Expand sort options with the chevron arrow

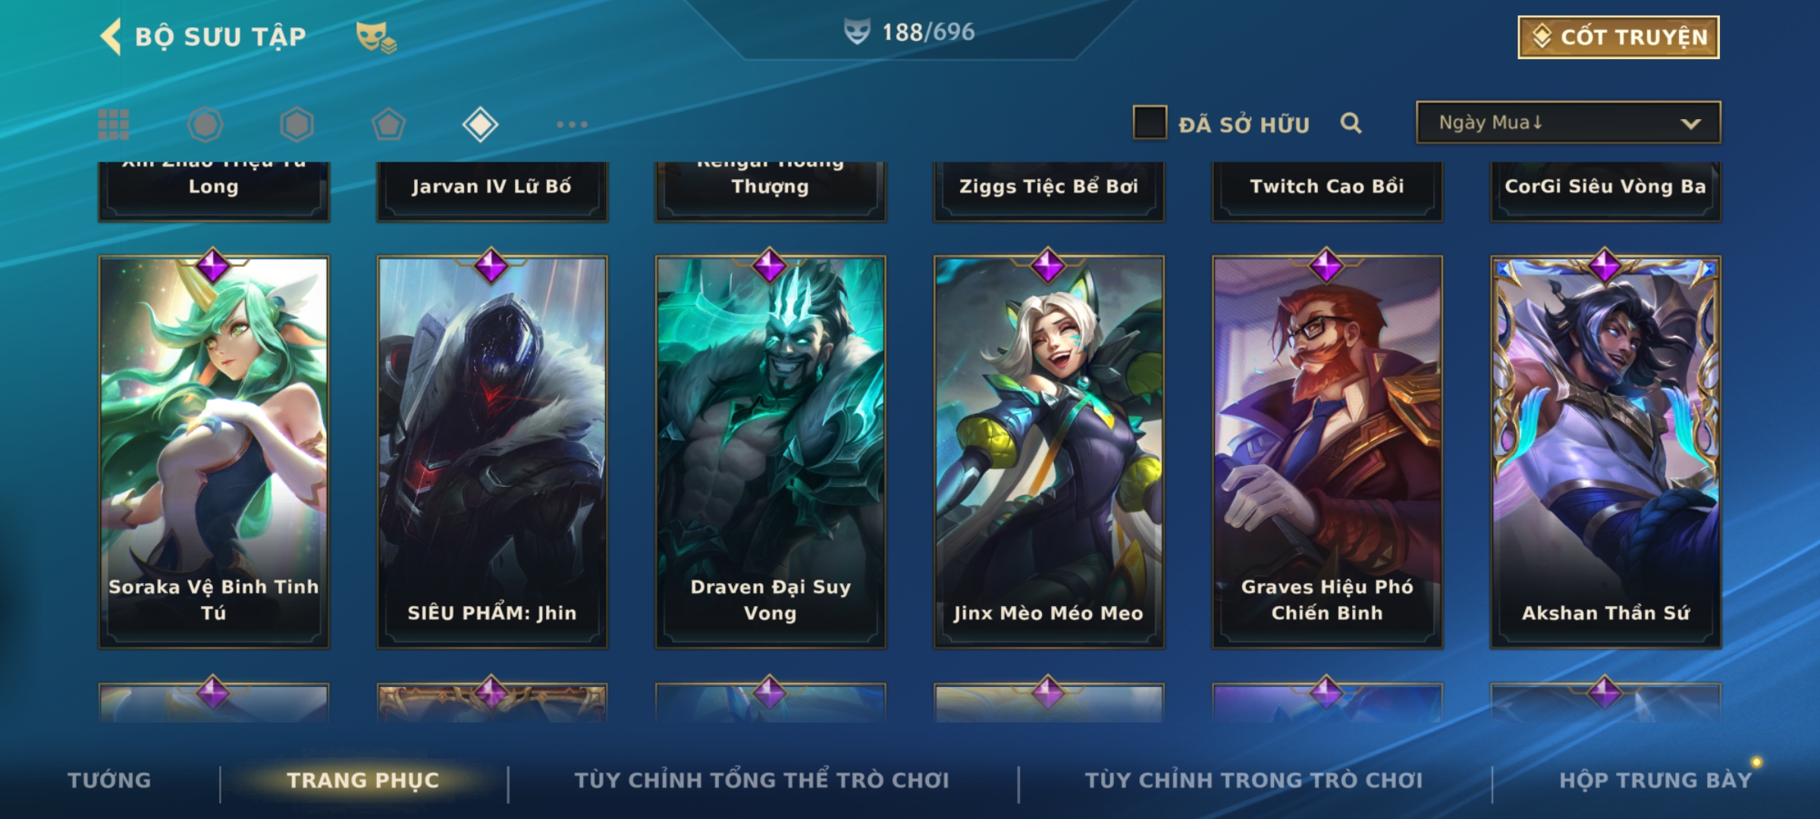point(1690,124)
